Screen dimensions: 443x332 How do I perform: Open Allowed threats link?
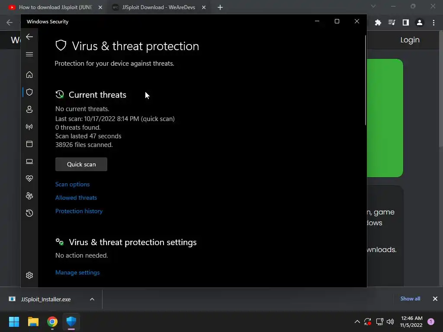pos(76,198)
